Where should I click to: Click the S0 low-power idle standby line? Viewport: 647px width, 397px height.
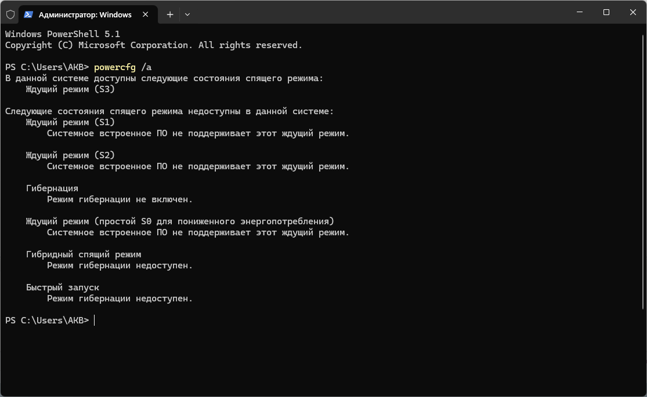point(180,221)
